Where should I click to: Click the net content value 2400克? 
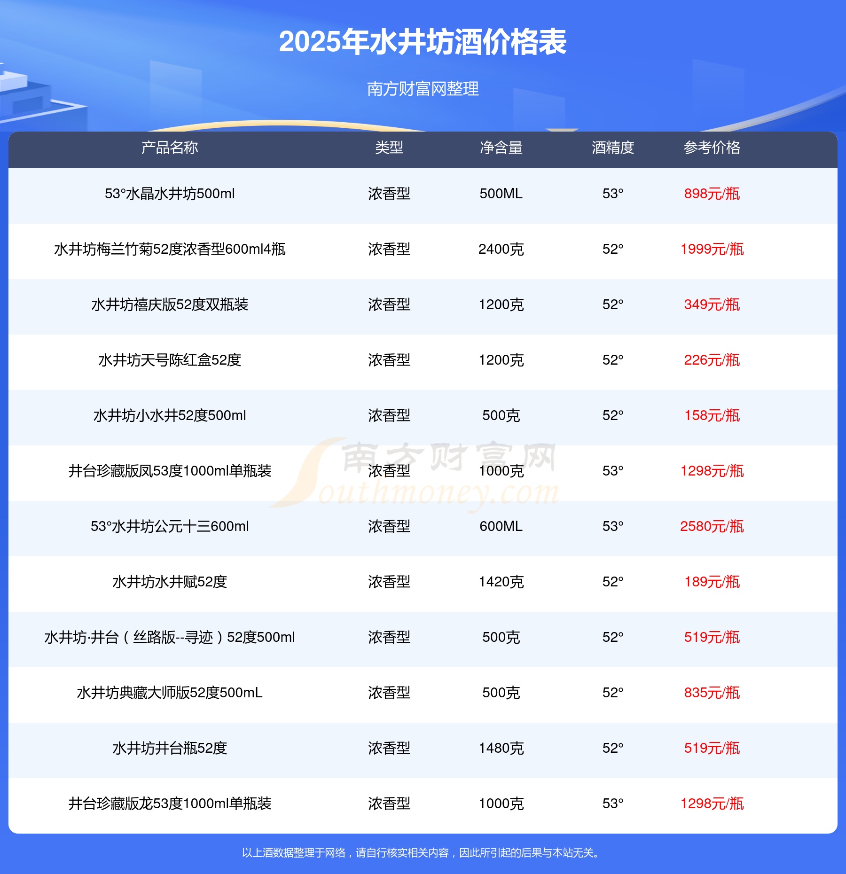[x=501, y=249]
